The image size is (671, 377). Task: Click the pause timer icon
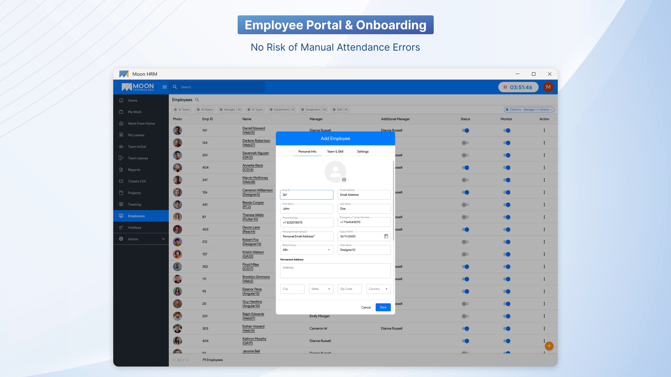[x=505, y=87]
